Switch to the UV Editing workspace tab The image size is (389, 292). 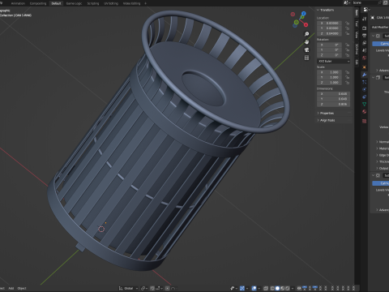(x=111, y=3)
